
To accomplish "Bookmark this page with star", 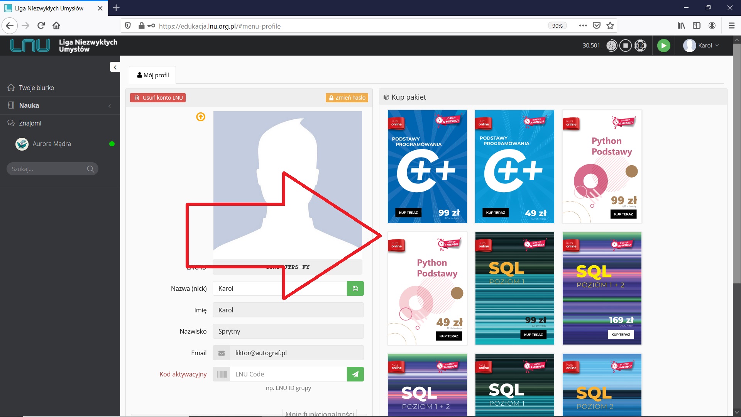I will tap(610, 26).
